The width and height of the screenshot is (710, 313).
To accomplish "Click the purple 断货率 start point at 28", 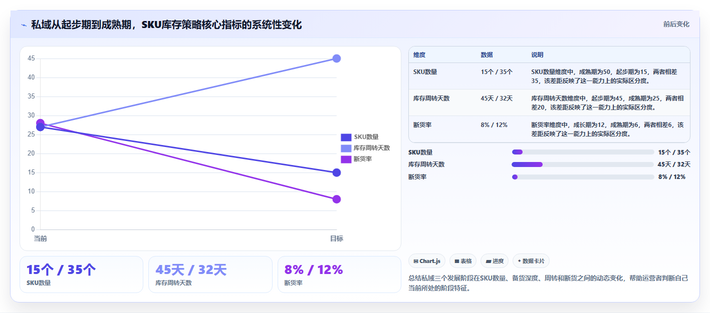I will click(x=41, y=123).
